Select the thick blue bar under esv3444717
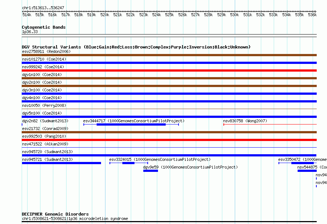Viewport: 327px width, 224px height. coord(131,124)
